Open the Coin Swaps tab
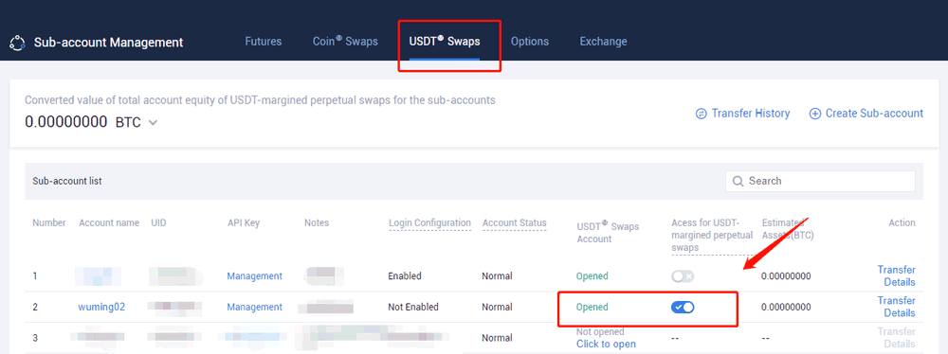The height and width of the screenshot is (354, 948). click(x=345, y=42)
